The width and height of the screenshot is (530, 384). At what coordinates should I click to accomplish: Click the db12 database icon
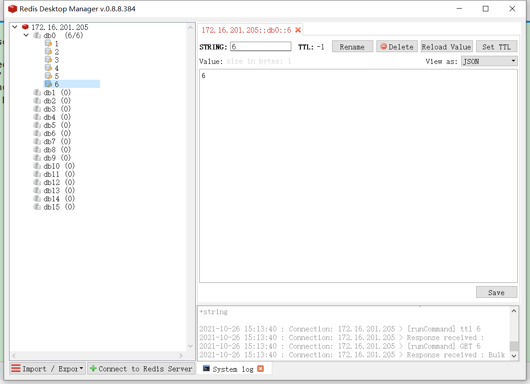[x=37, y=182]
